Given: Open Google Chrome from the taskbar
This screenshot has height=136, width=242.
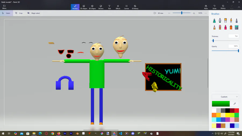Looking at the screenshot, I should (x=52, y=134).
